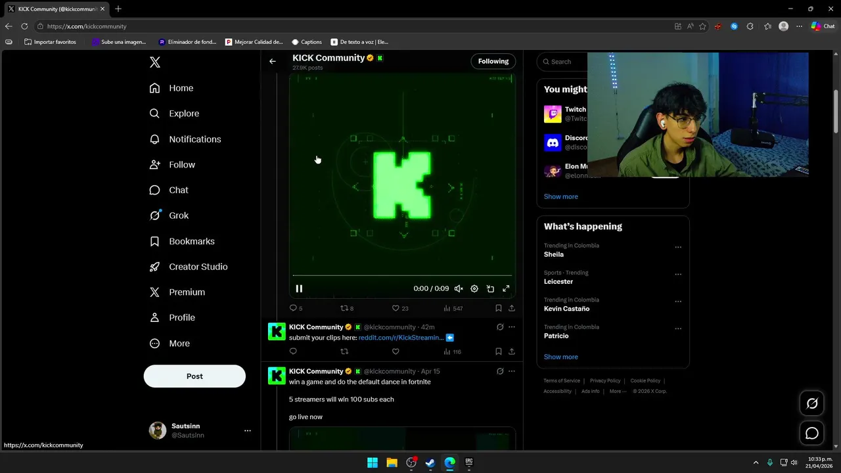Click the X logo in the sidebar
The width and height of the screenshot is (841, 473).
(155, 62)
